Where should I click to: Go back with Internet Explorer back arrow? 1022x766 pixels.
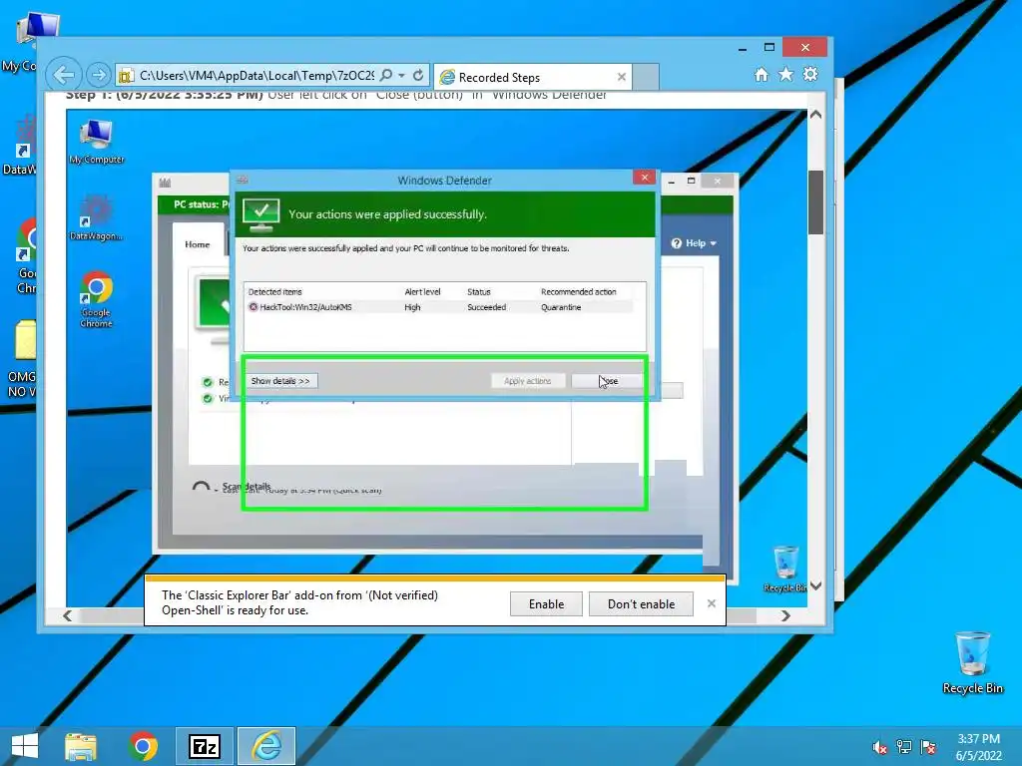(x=64, y=76)
